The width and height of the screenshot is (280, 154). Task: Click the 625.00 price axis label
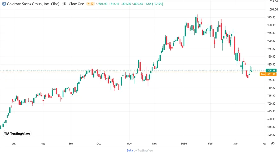coord(271,127)
